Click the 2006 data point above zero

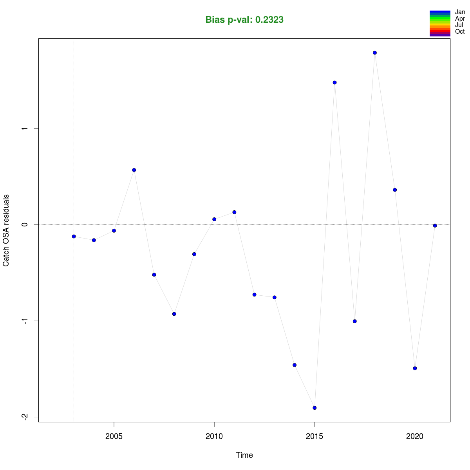click(x=134, y=170)
